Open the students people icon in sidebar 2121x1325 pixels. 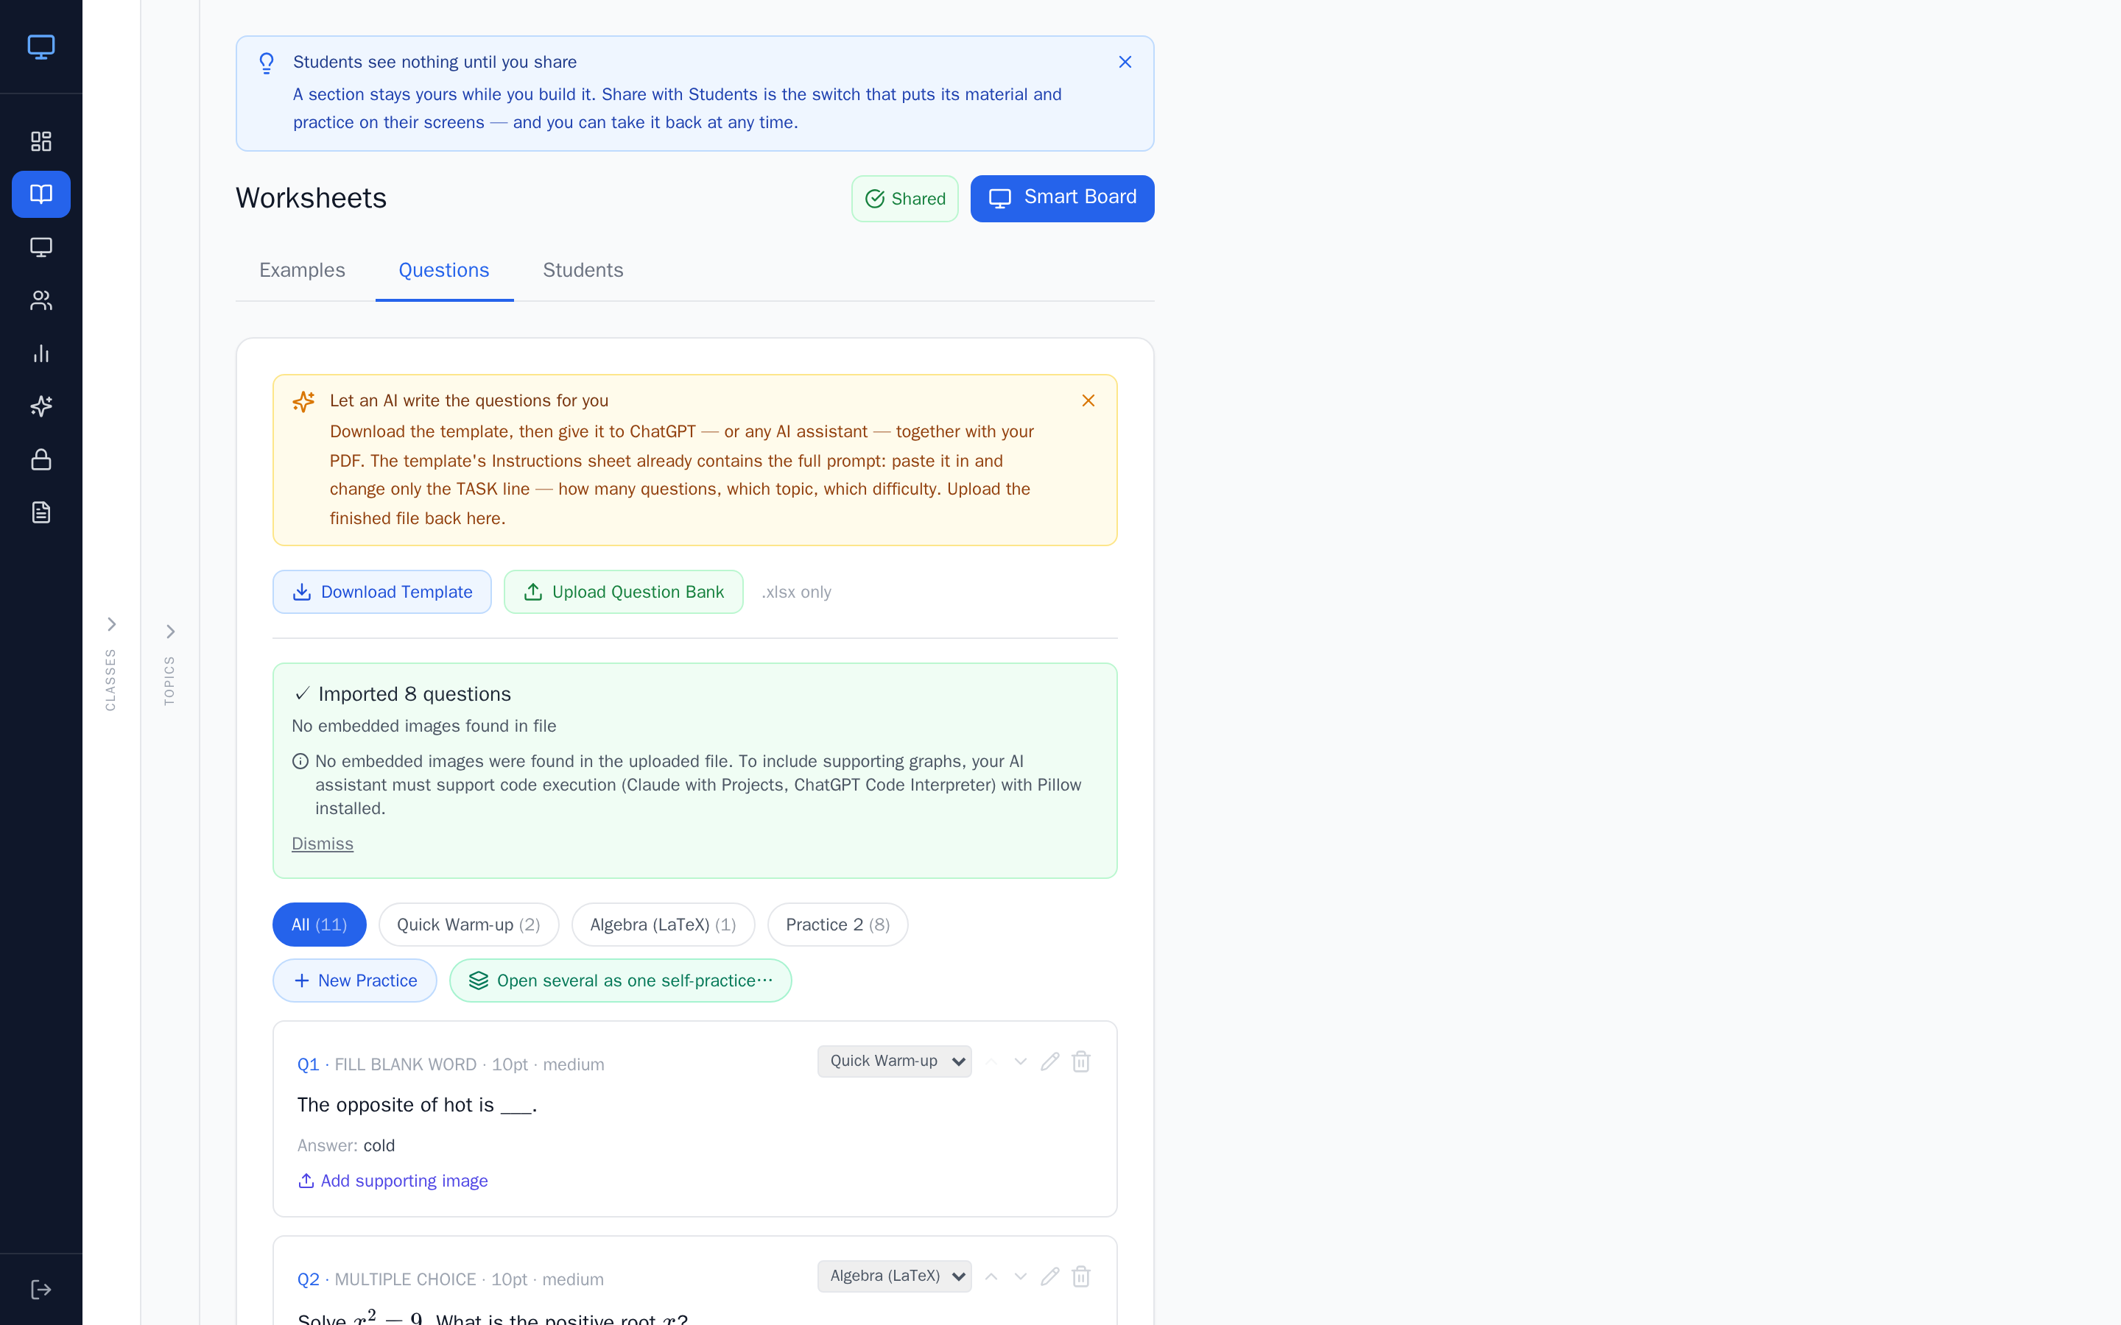click(x=41, y=300)
